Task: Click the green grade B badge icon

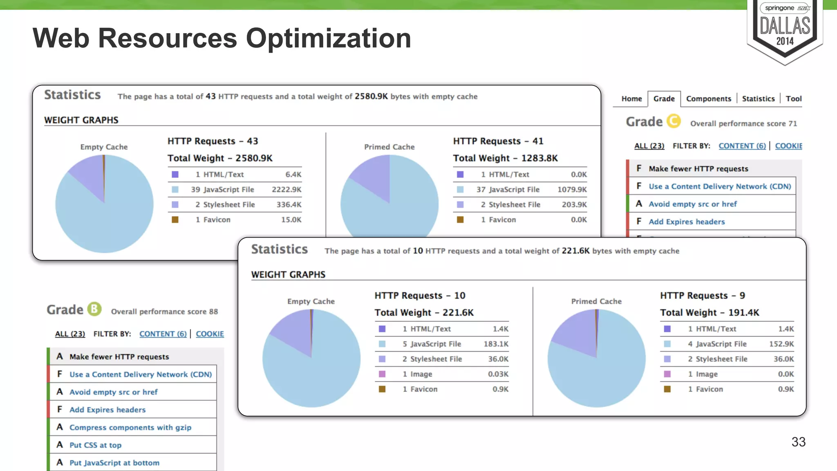Action: coord(94,309)
